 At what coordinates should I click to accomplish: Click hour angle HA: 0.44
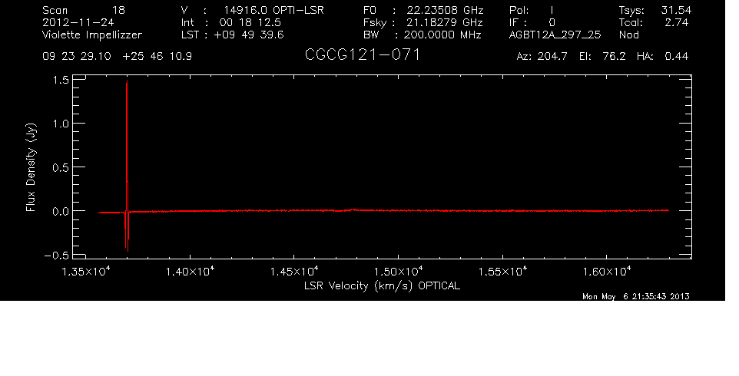662,57
